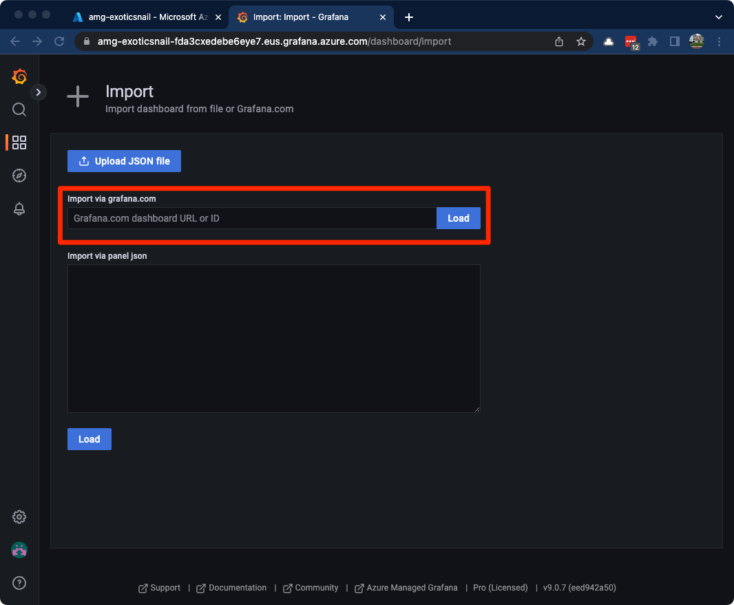This screenshot has width=734, height=605.
Task: Bookmark this page with the star icon
Action: point(581,41)
